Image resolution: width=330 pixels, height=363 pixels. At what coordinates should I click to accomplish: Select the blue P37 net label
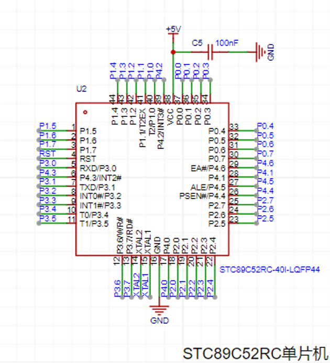[x=127, y=289]
